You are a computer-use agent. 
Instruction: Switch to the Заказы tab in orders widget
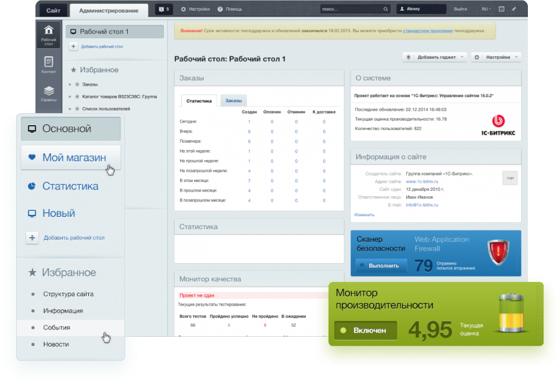(234, 100)
